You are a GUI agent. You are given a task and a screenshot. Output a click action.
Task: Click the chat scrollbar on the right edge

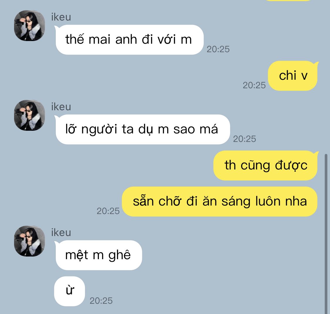(326, 234)
